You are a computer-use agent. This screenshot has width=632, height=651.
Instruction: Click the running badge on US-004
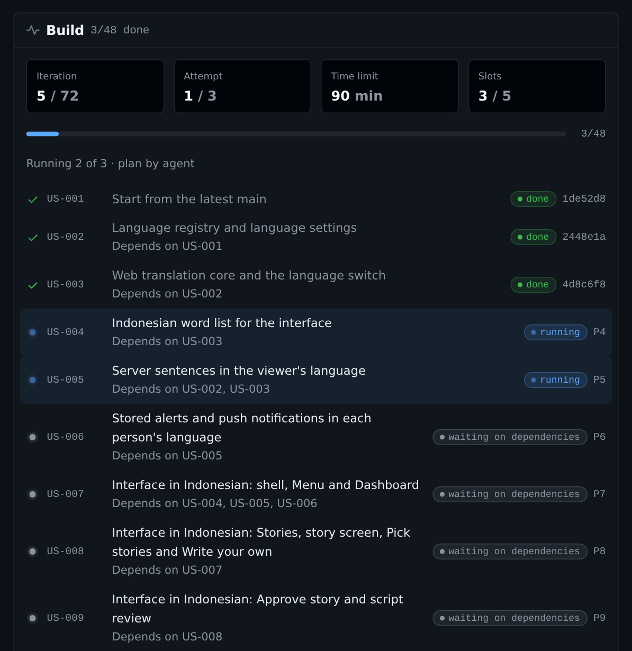pos(555,332)
